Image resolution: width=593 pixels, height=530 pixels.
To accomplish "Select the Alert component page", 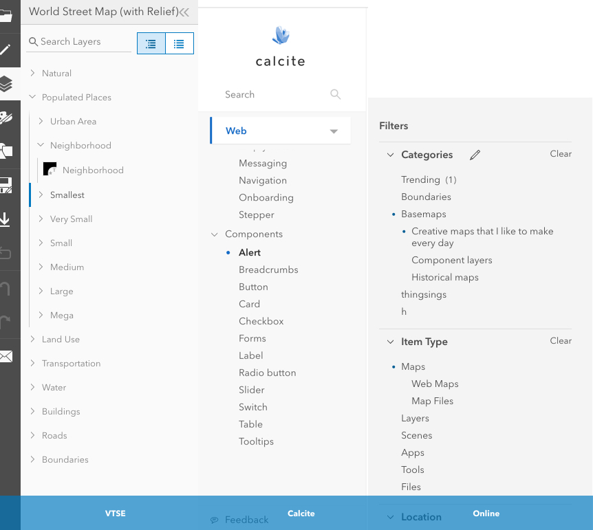I will tap(250, 252).
